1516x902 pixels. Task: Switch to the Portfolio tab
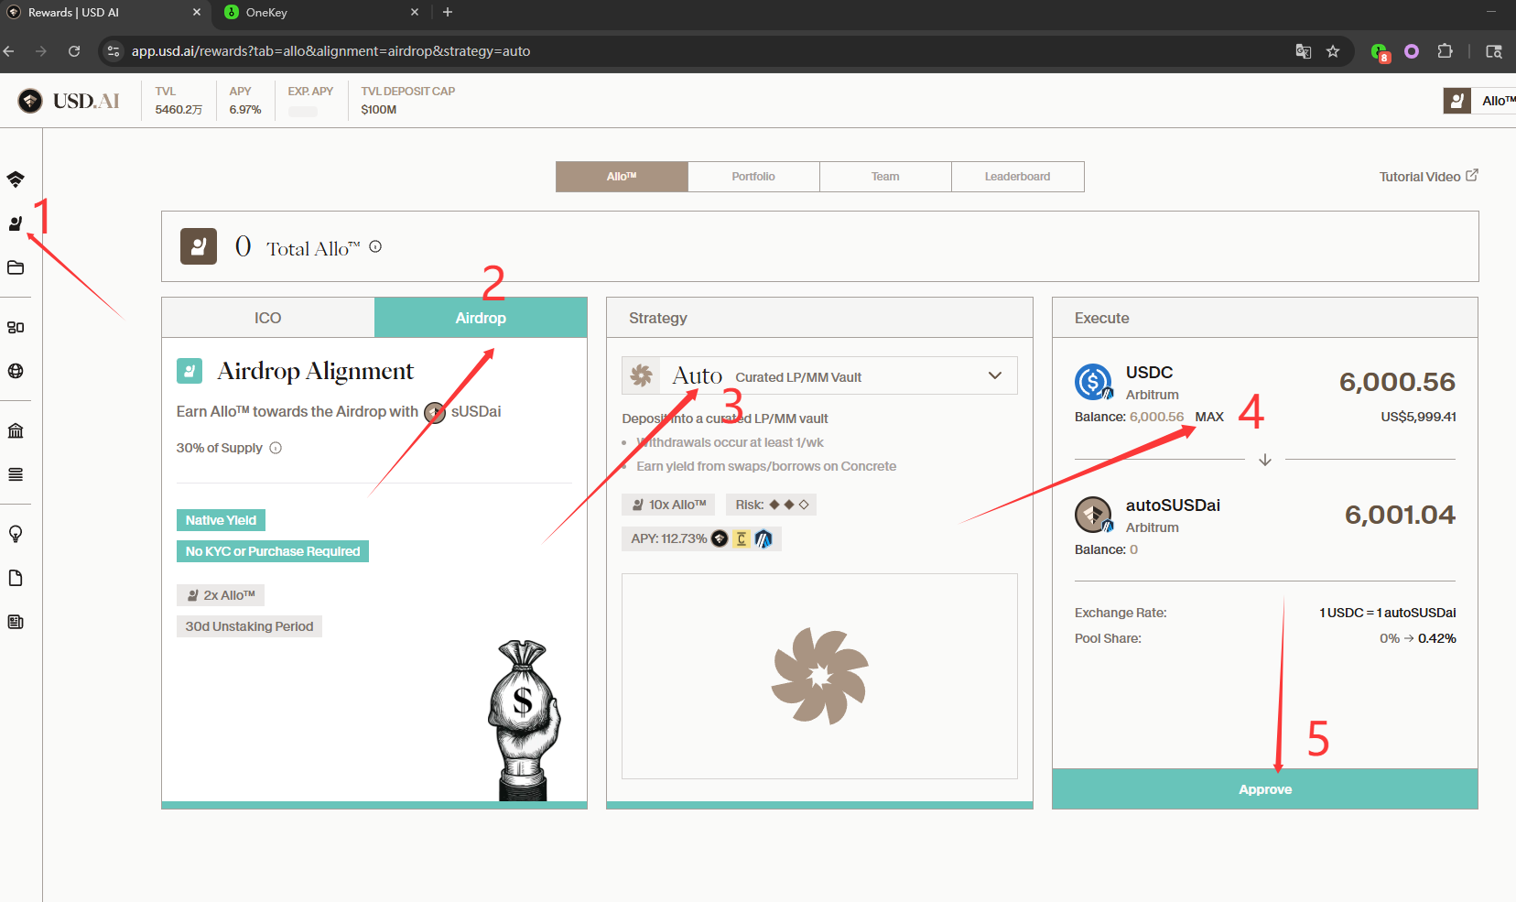pyautogui.click(x=753, y=177)
